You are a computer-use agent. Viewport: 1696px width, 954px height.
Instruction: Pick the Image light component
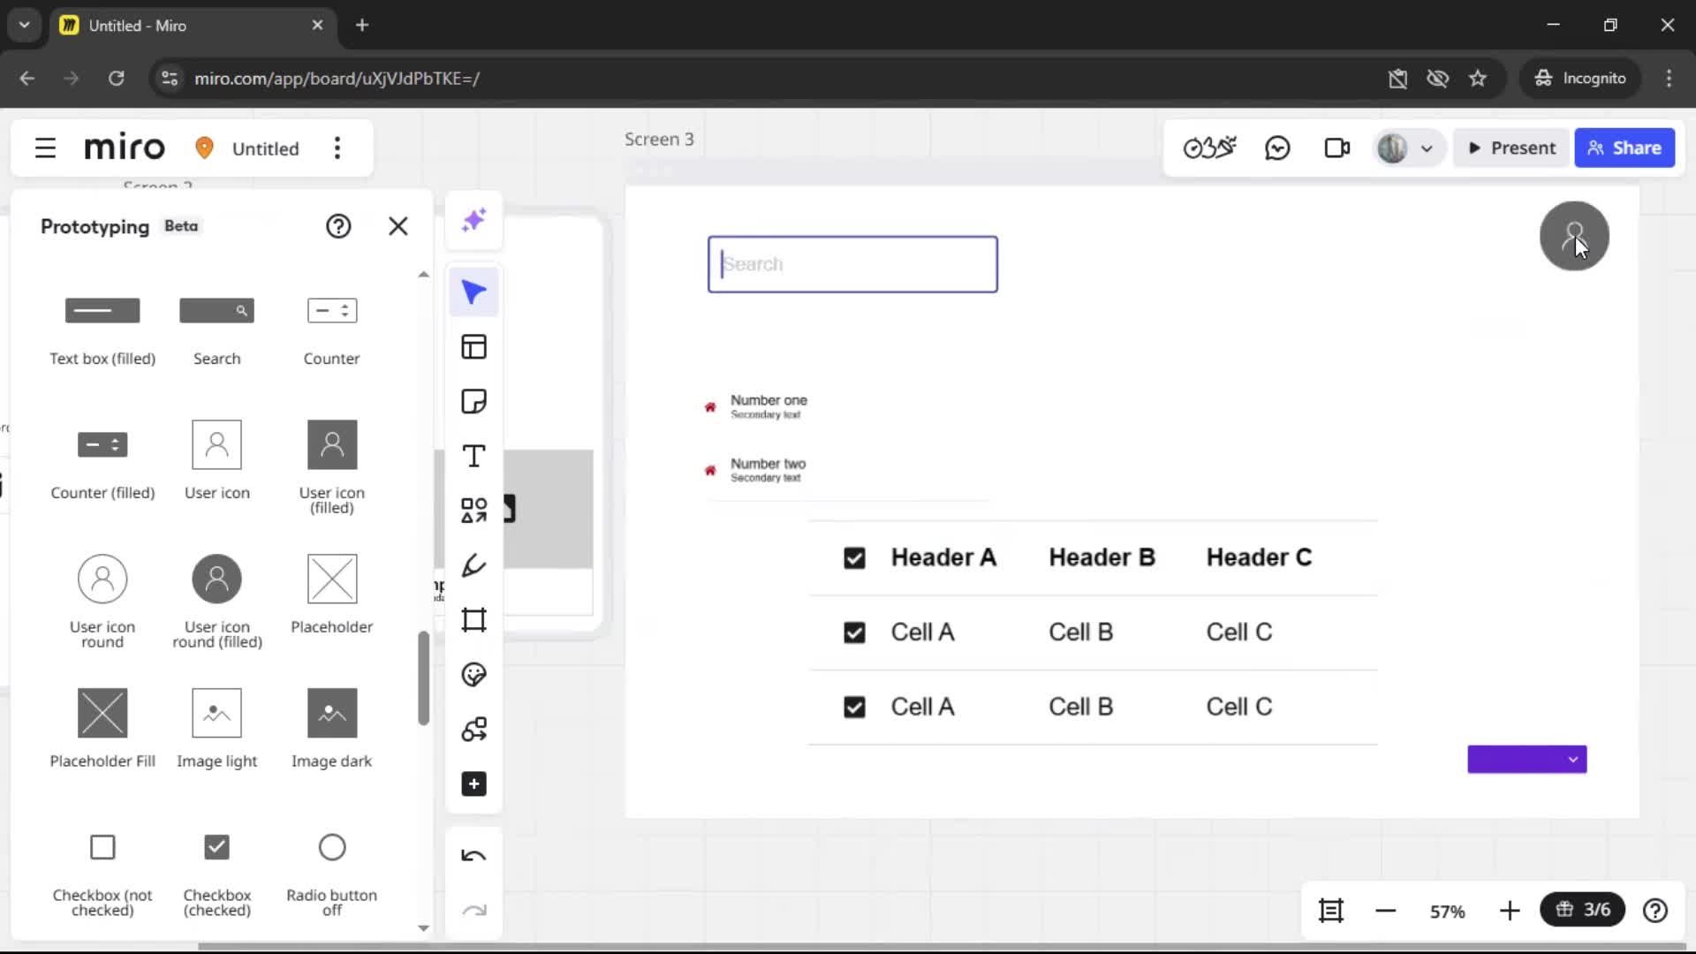pos(217,728)
